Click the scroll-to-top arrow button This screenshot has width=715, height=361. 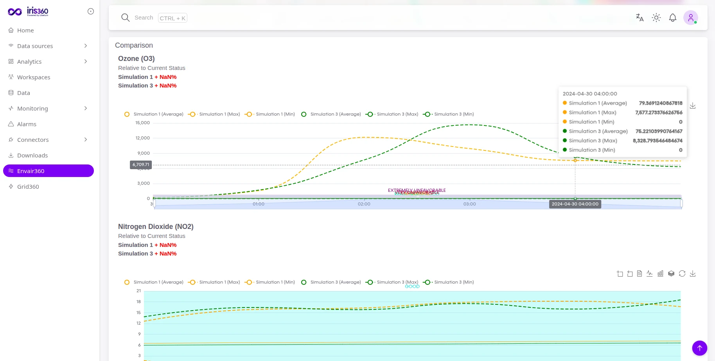coord(700,348)
